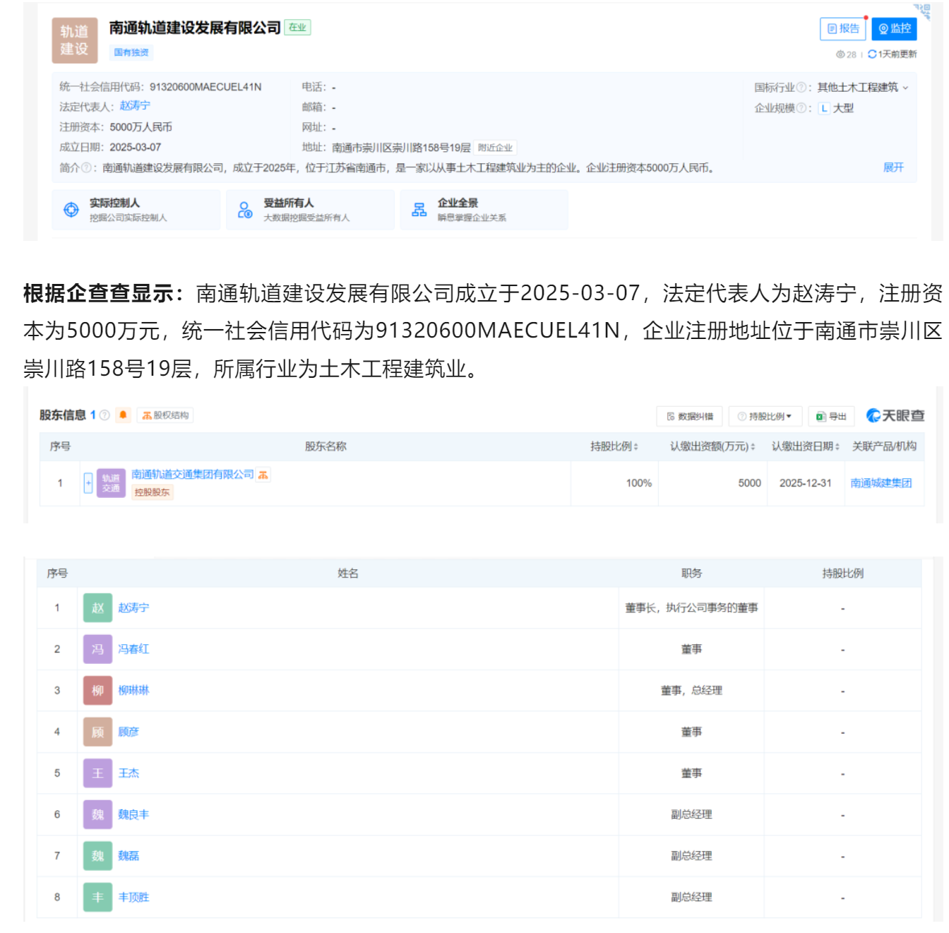Click the 报告 report button
The width and height of the screenshot is (949, 933).
842,29
